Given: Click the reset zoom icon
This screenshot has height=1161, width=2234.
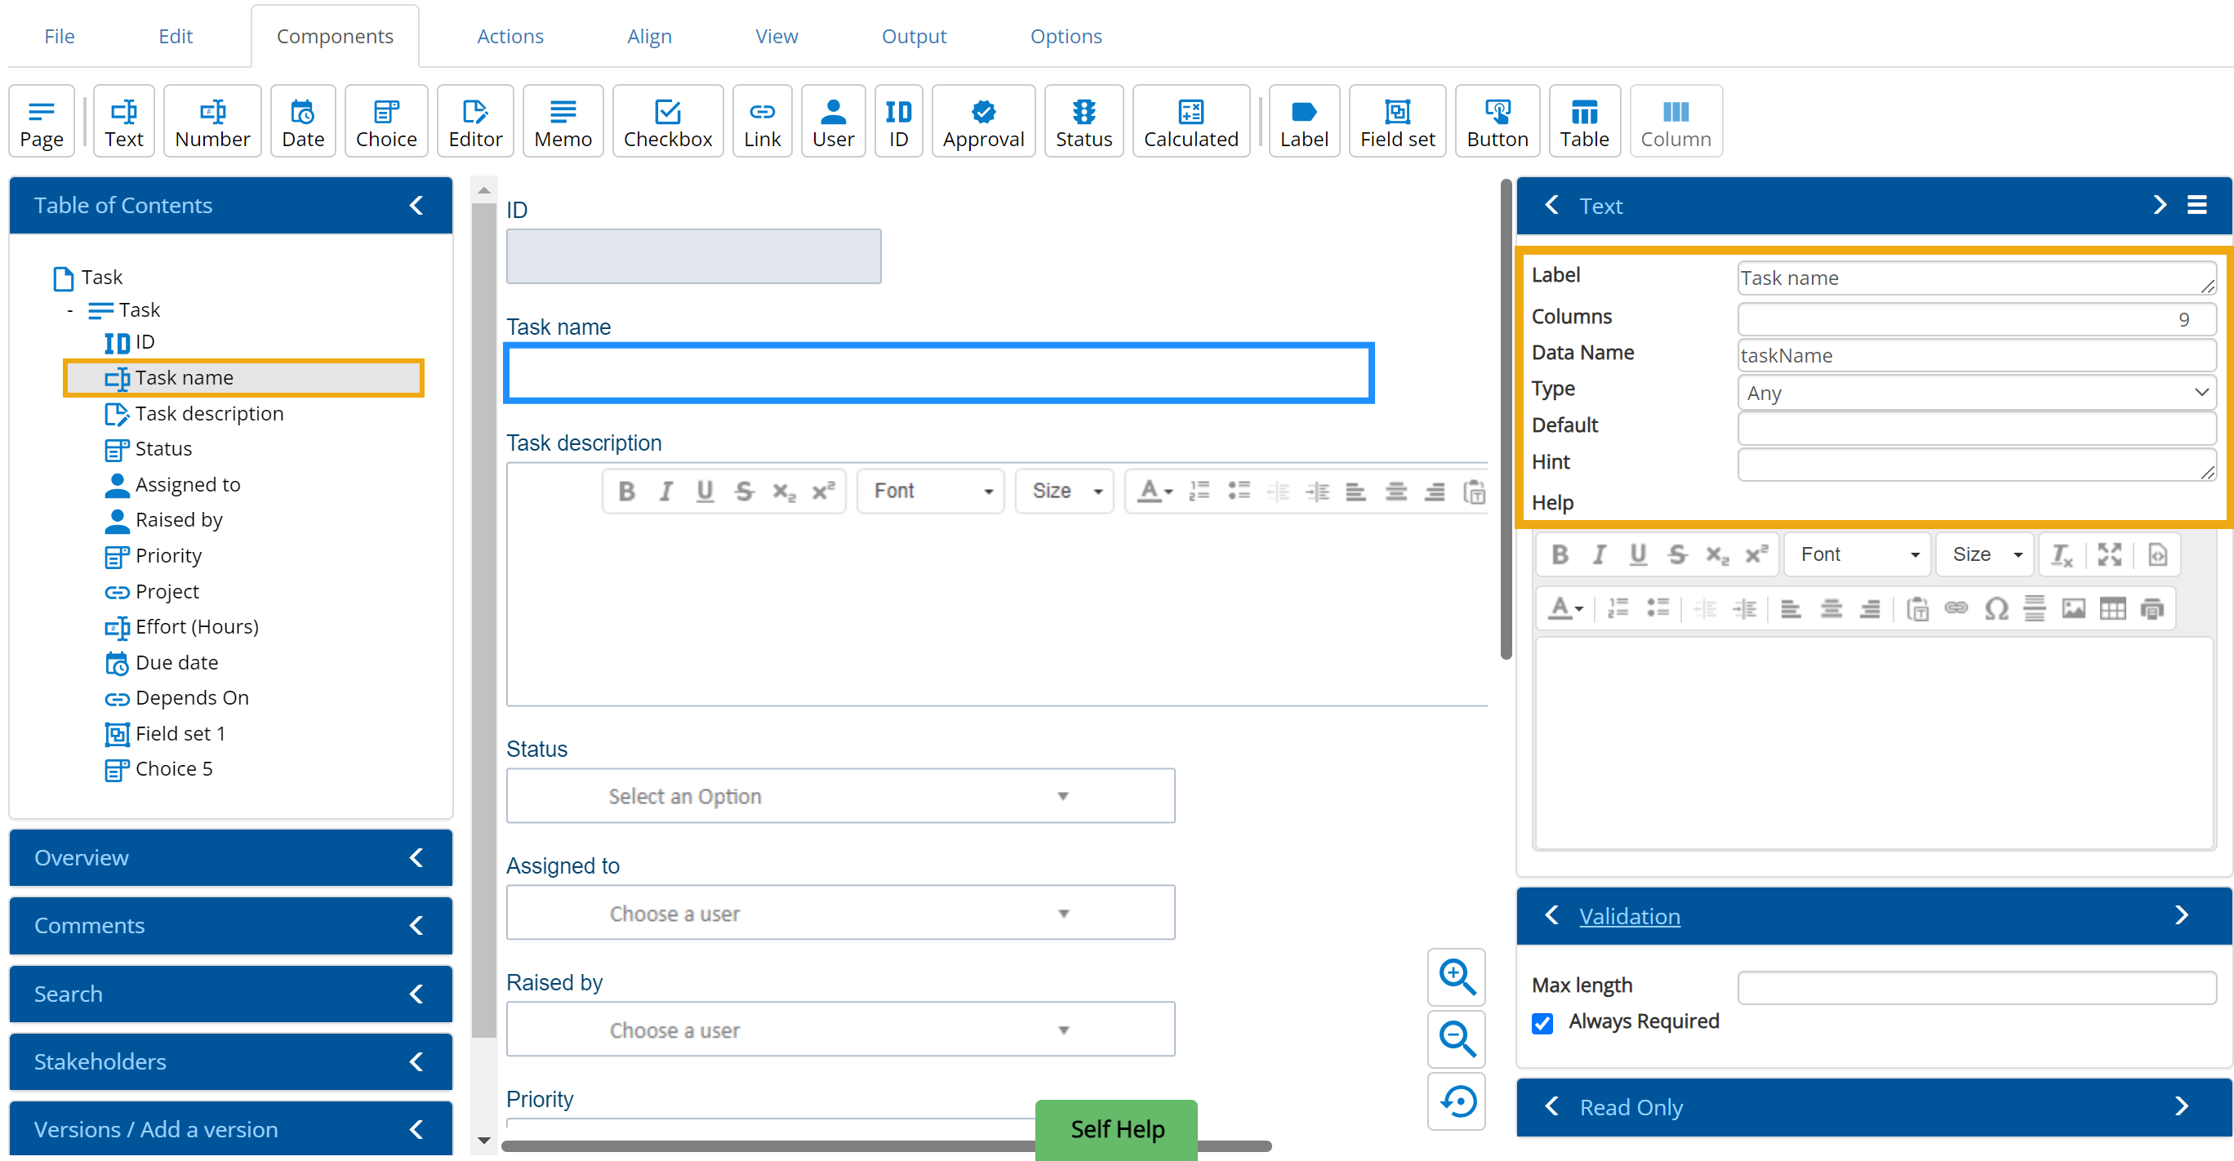Looking at the screenshot, I should (x=1456, y=1101).
